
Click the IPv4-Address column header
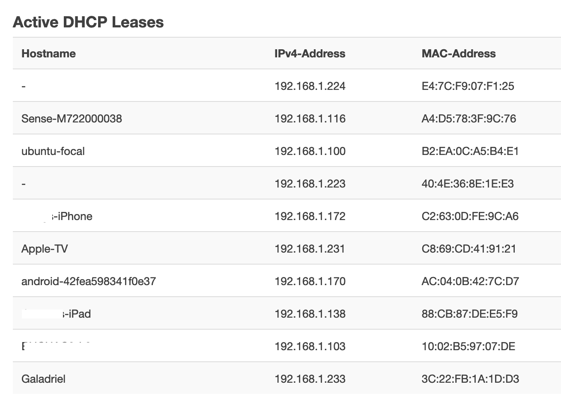click(310, 54)
